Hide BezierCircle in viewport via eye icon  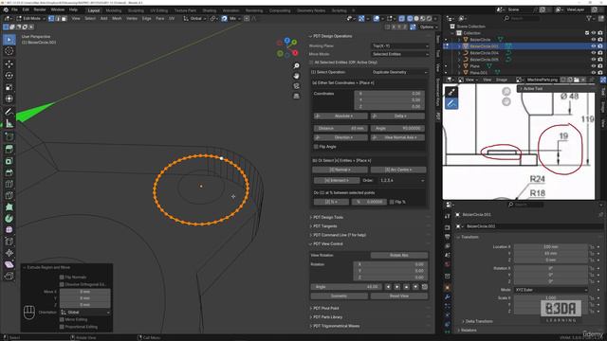(x=594, y=40)
